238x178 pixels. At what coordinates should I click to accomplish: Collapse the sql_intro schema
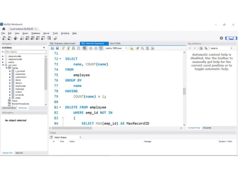(x=3, y=65)
